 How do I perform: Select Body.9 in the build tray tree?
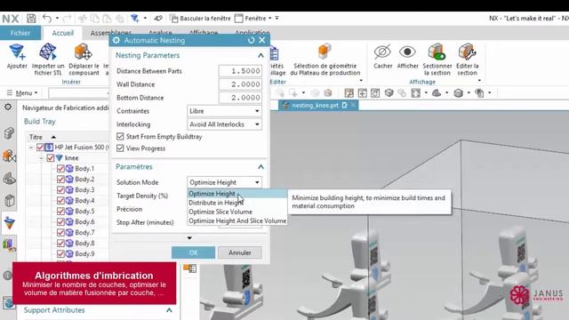tap(84, 253)
